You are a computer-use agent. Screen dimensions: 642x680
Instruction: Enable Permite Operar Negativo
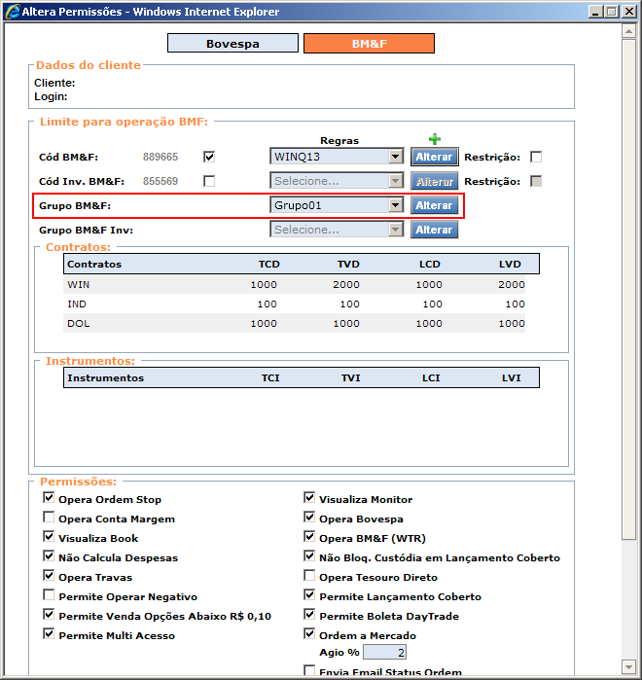pyautogui.click(x=49, y=594)
